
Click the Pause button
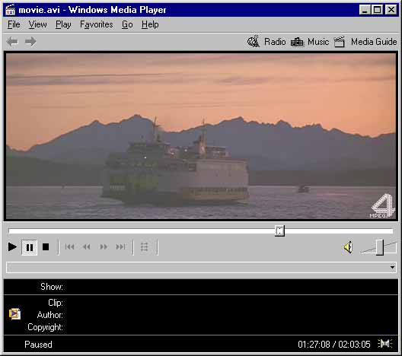[x=30, y=247]
